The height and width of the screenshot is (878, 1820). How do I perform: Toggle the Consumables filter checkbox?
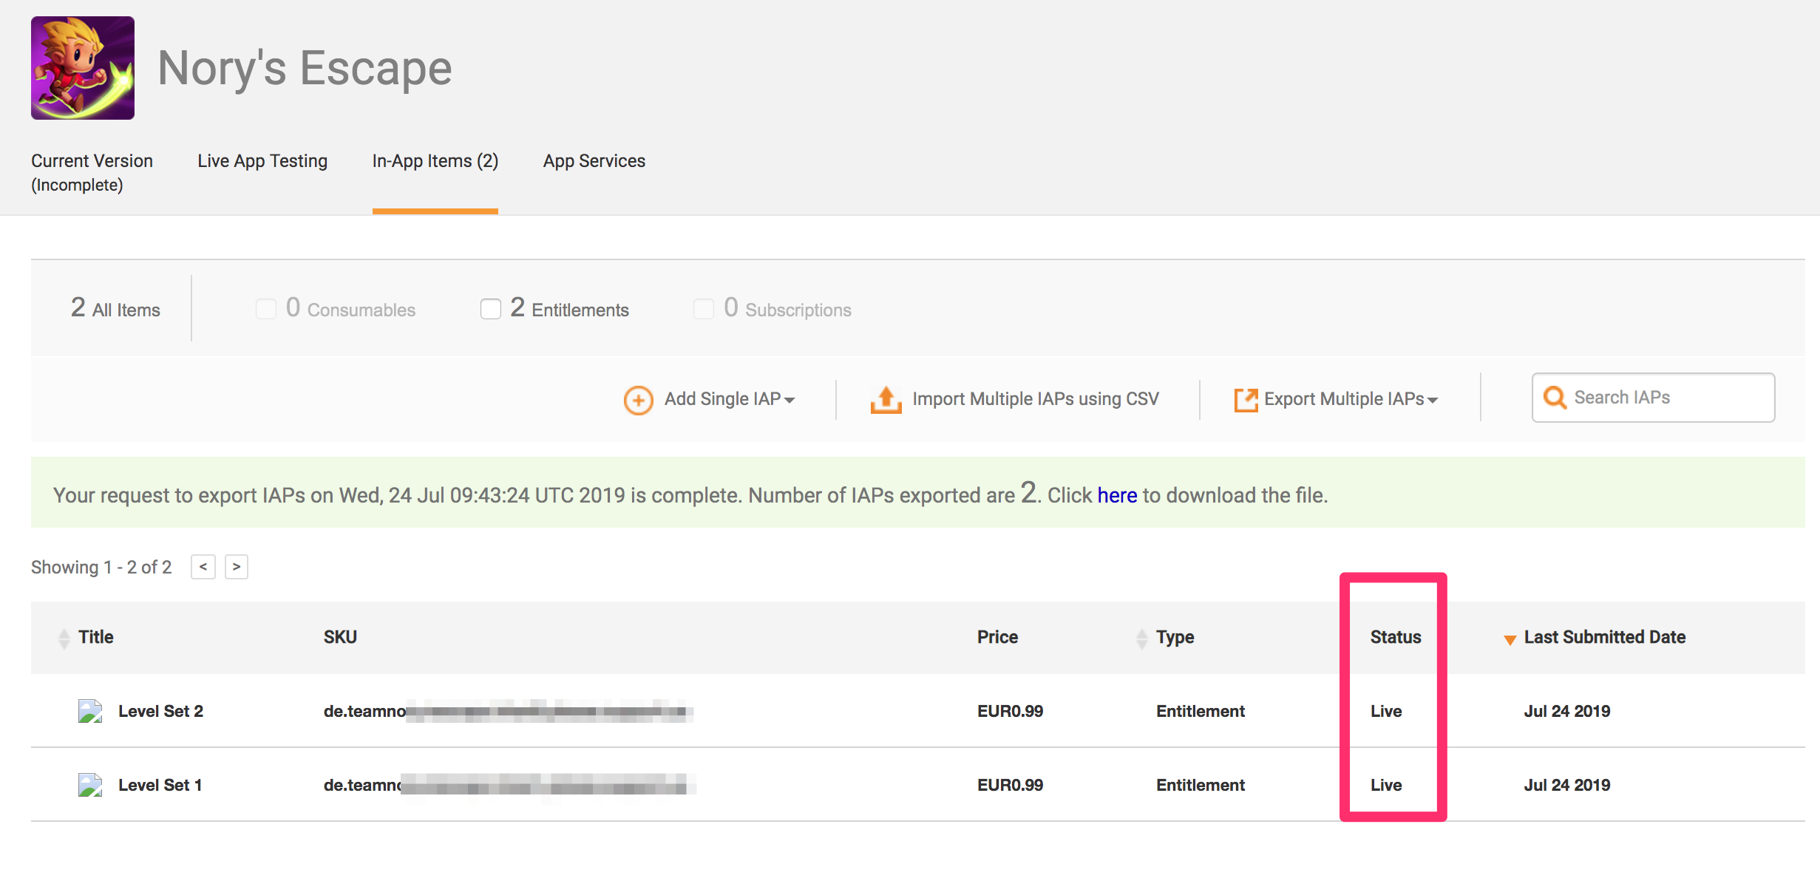coord(266,309)
